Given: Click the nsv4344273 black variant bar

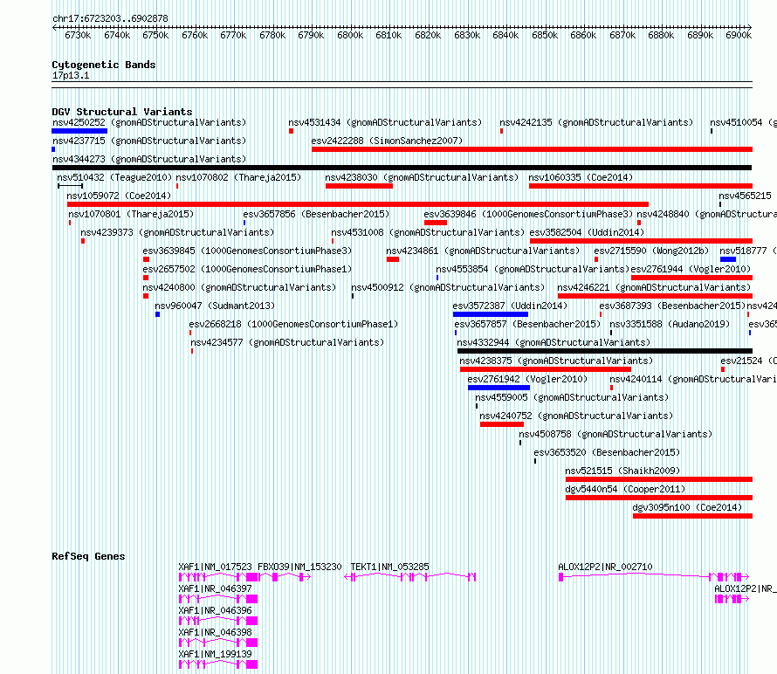Looking at the screenshot, I should [402, 168].
